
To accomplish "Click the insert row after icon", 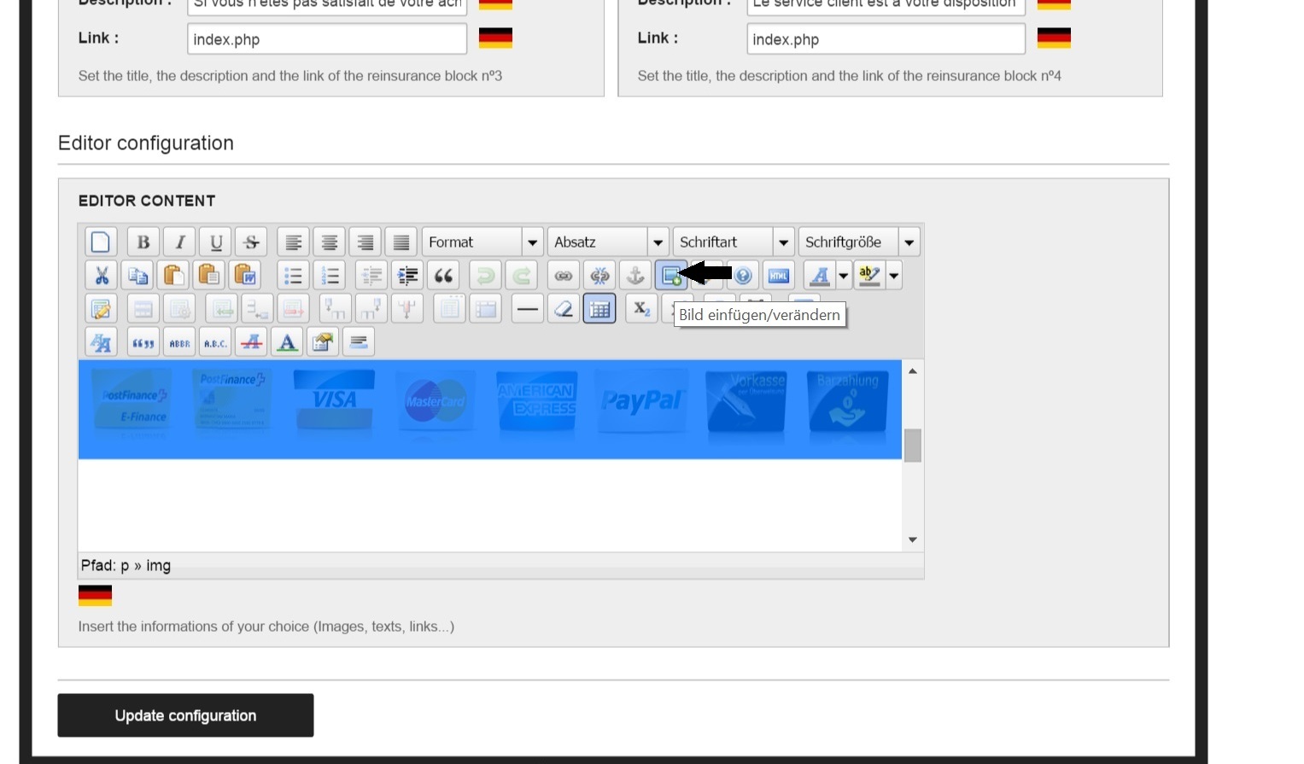I will [x=257, y=309].
